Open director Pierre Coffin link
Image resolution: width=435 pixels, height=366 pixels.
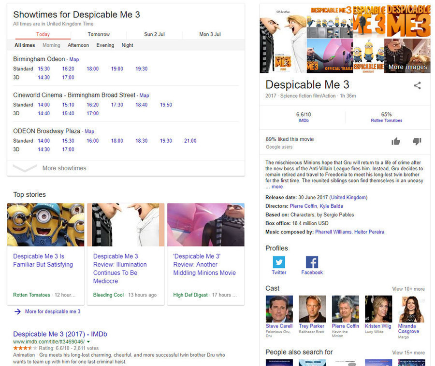pyautogui.click(x=303, y=206)
